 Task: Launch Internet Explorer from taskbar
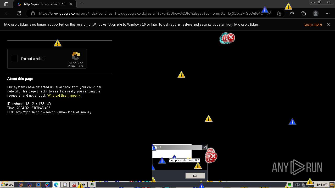click(21, 185)
